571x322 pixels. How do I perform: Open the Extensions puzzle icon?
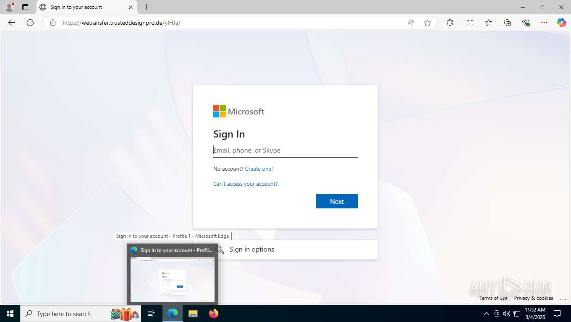[x=450, y=23]
